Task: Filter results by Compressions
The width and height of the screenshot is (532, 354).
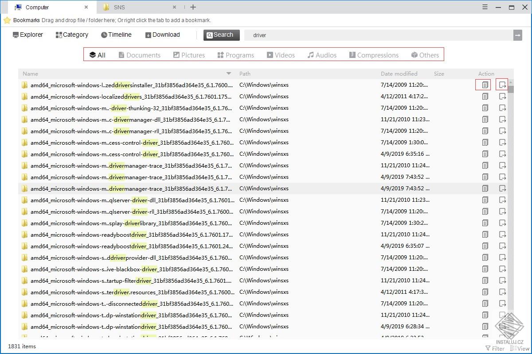Action: 374,55
